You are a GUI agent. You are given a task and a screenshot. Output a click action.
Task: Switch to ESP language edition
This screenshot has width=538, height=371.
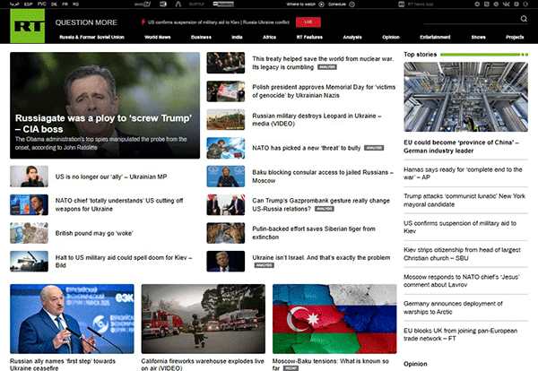click(28, 4)
